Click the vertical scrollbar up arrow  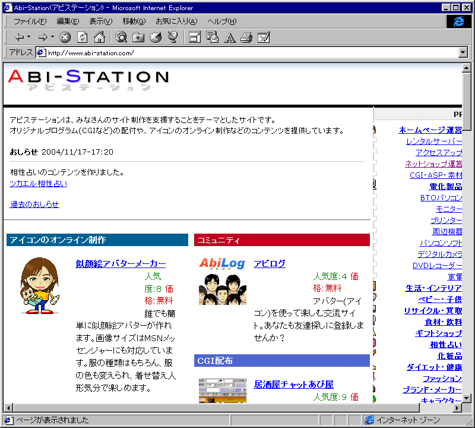click(x=467, y=68)
